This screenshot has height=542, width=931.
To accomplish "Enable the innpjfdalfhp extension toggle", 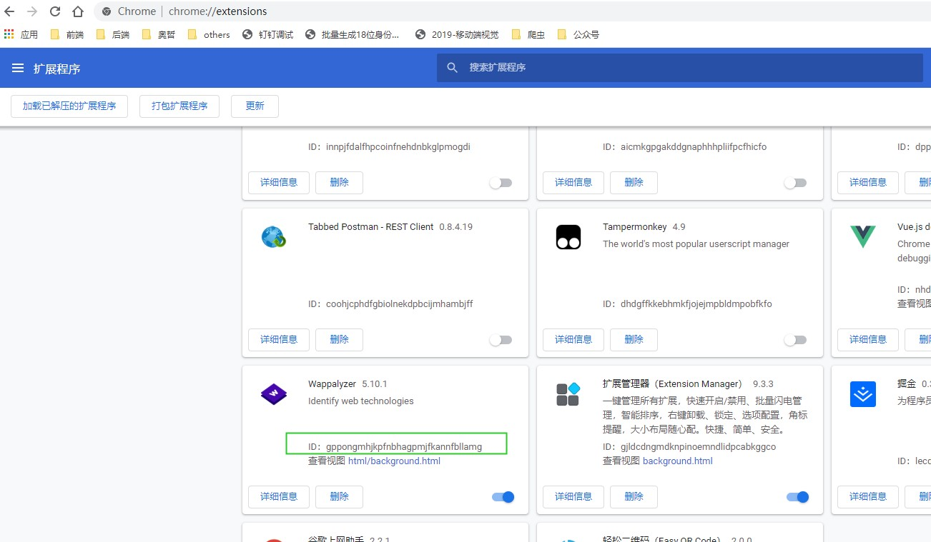I will click(x=501, y=183).
